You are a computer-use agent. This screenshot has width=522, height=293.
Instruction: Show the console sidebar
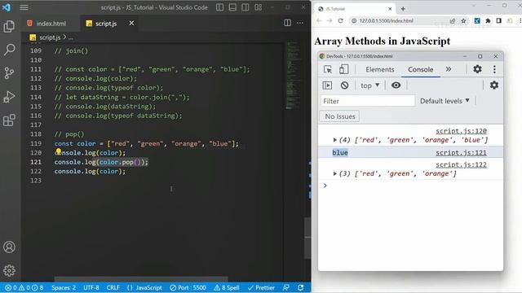tap(327, 85)
